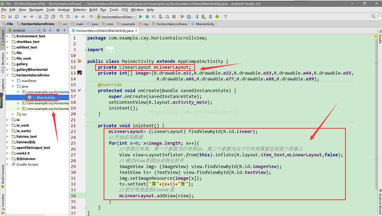382x216 pixels.
Task: Navigate Back with the blue left arrow
Action: 76,16
